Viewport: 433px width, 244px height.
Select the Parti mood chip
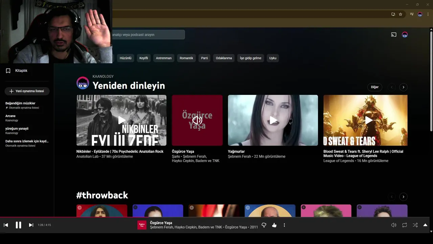(205, 58)
